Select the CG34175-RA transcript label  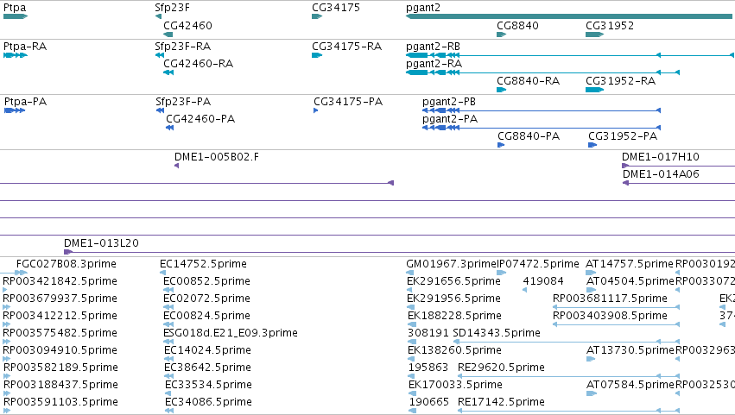[346, 47]
